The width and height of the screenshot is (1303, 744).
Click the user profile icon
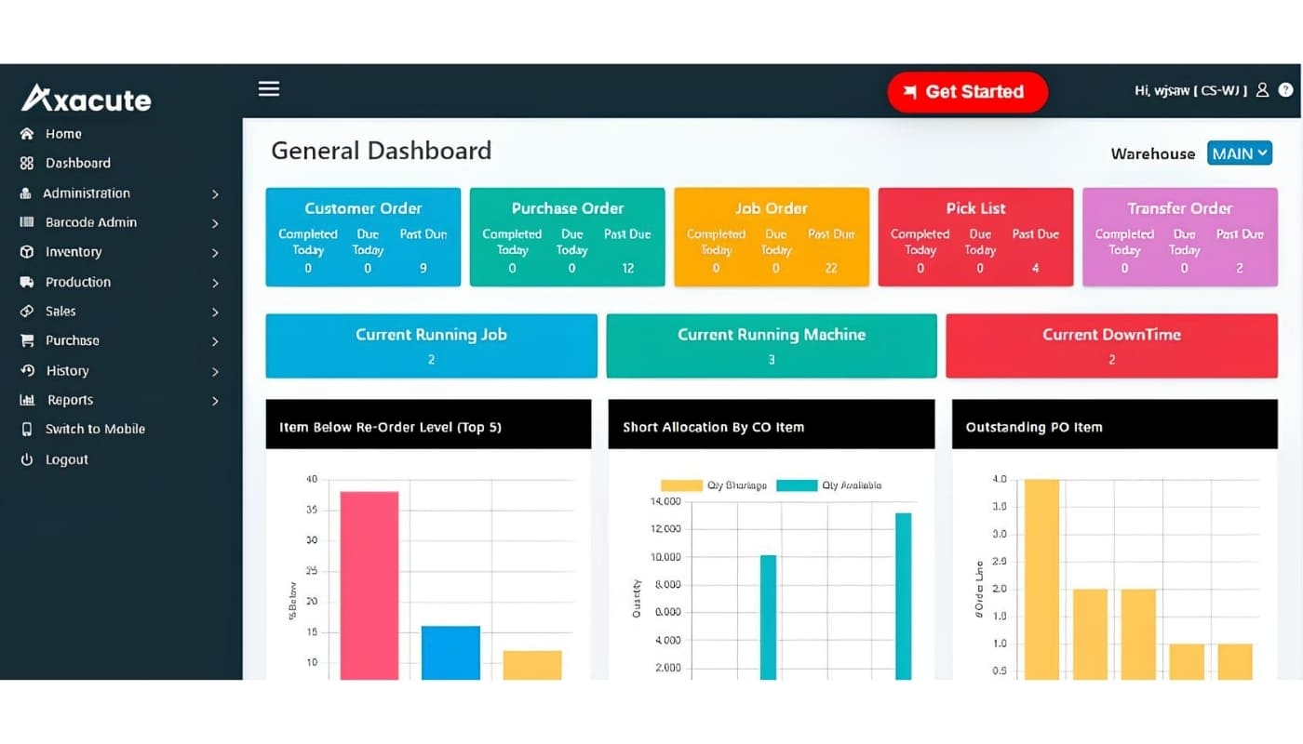1262,90
